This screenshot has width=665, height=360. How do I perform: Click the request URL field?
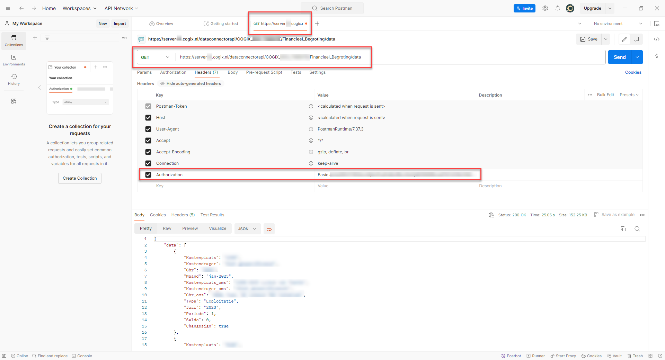pos(390,57)
